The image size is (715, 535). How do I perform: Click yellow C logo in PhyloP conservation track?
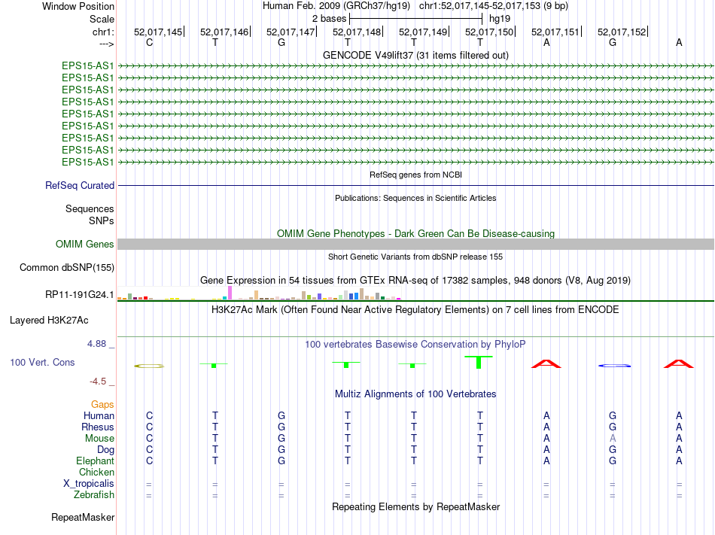tap(149, 366)
